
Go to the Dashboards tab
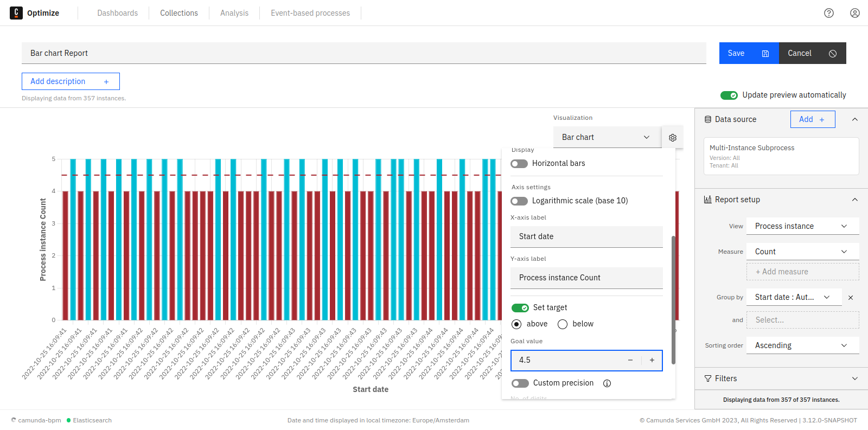click(117, 13)
